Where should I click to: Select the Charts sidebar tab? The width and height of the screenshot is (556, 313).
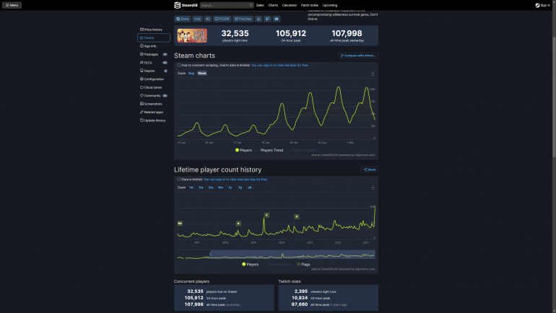154,38
